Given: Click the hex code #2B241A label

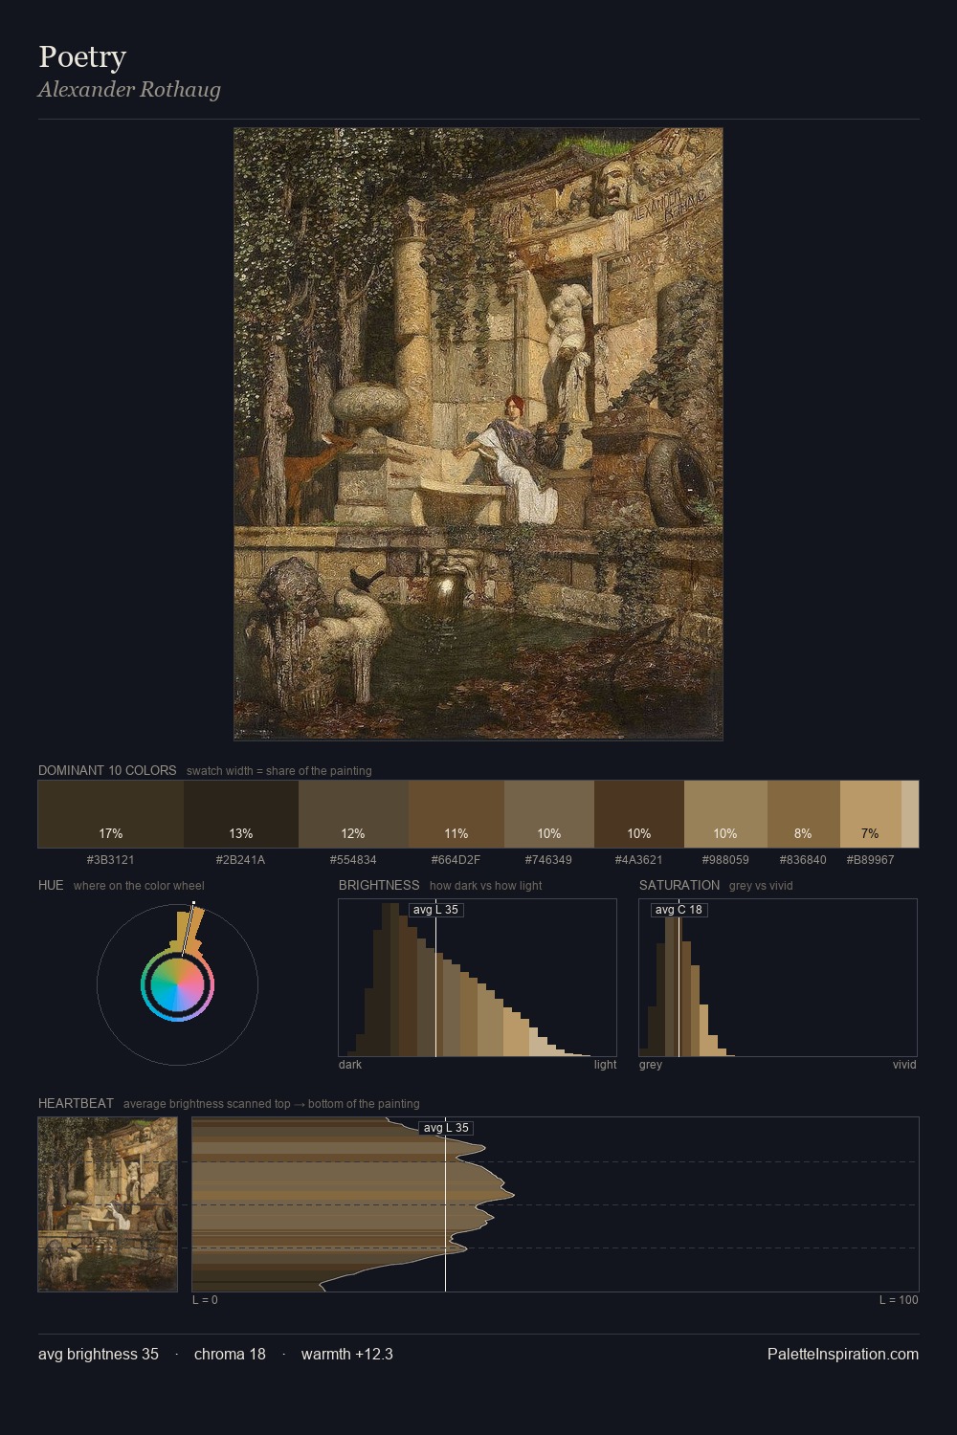Looking at the screenshot, I should pyautogui.click(x=241, y=860).
